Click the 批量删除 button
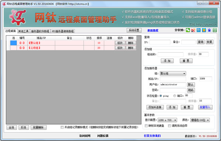This screenshot has width=221, height=141. pos(38,127)
